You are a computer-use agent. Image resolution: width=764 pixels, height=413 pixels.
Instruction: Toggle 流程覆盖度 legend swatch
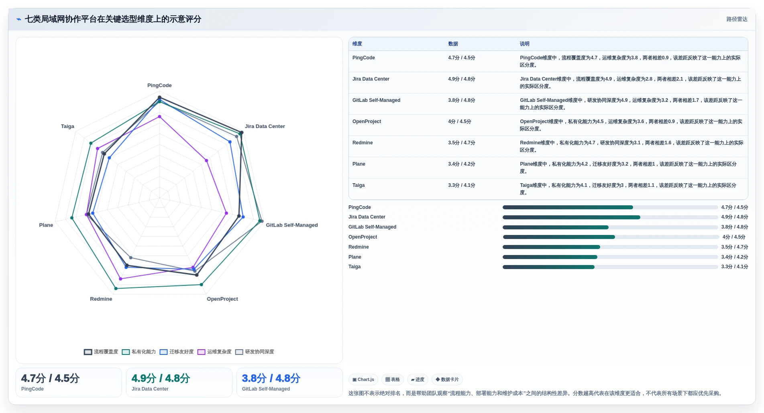tap(88, 352)
